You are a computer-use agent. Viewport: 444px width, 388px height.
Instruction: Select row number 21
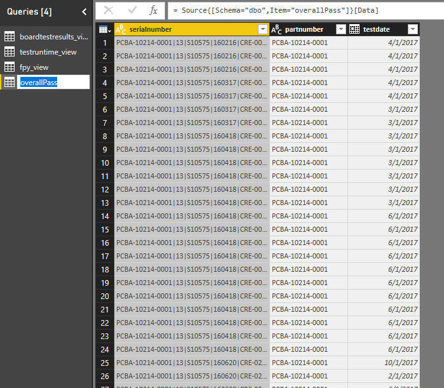[x=105, y=309]
